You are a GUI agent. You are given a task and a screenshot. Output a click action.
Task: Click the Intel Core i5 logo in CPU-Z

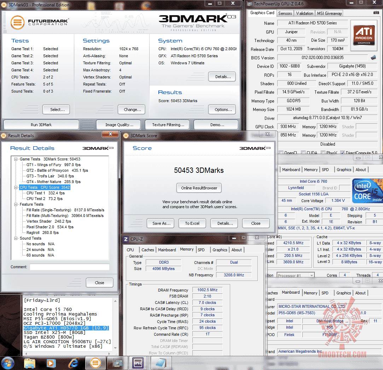point(367,191)
